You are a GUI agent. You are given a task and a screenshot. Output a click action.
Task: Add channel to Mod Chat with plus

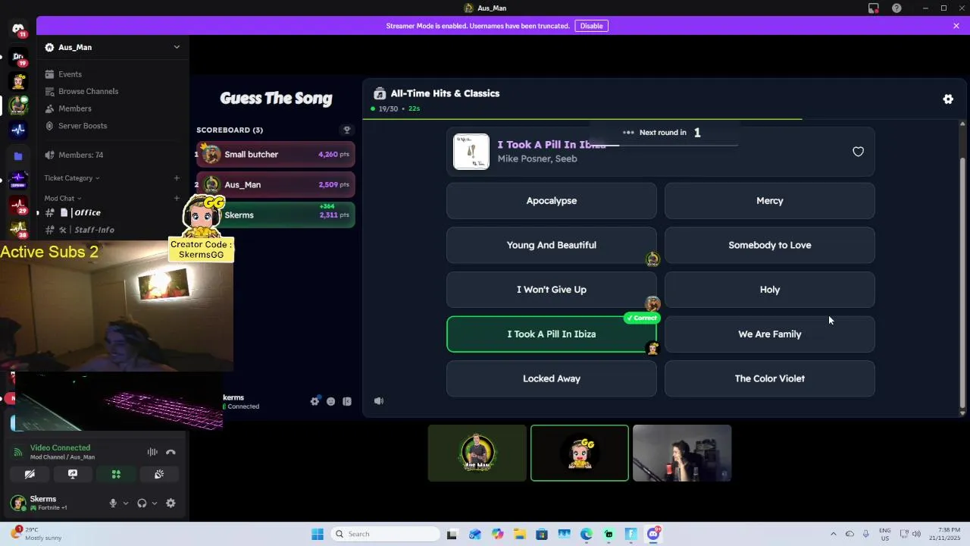pyautogui.click(x=177, y=199)
